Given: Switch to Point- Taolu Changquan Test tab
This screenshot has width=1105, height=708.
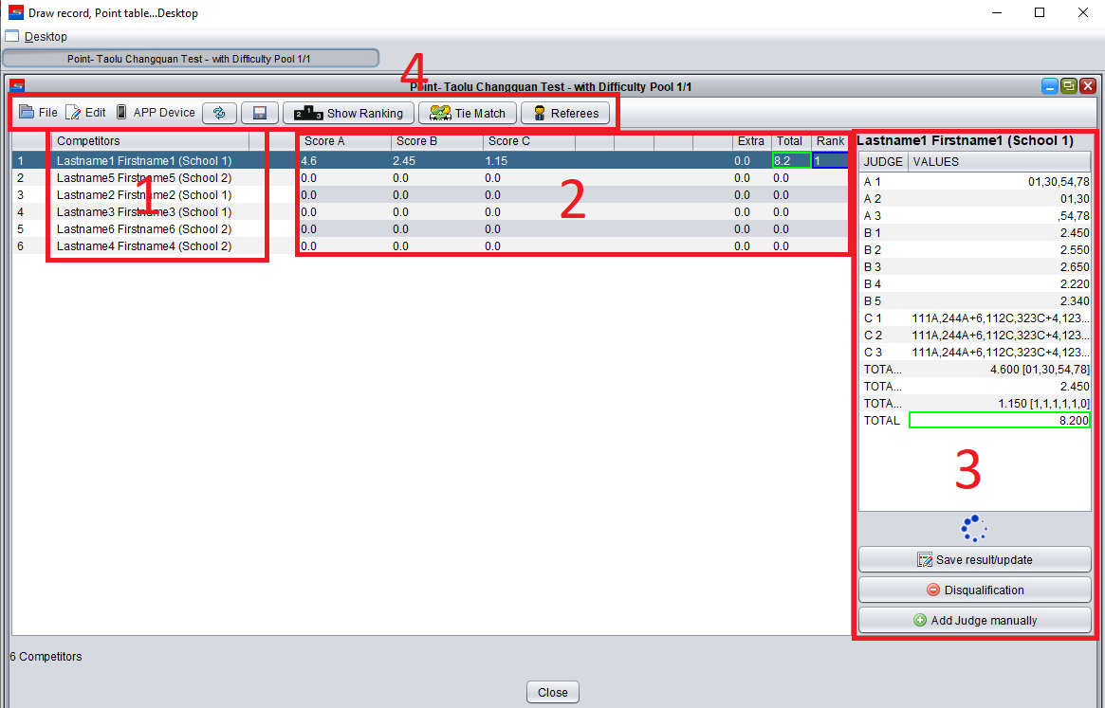Looking at the screenshot, I should 190,59.
